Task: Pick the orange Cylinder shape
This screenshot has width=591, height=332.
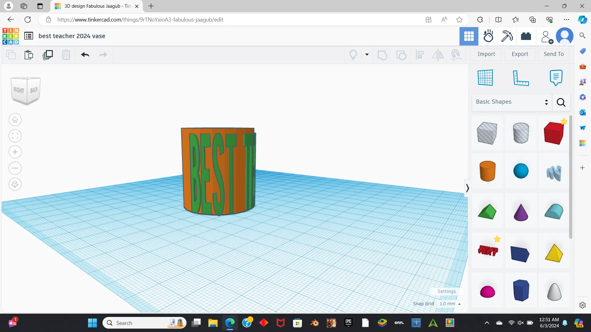Action: (x=487, y=171)
